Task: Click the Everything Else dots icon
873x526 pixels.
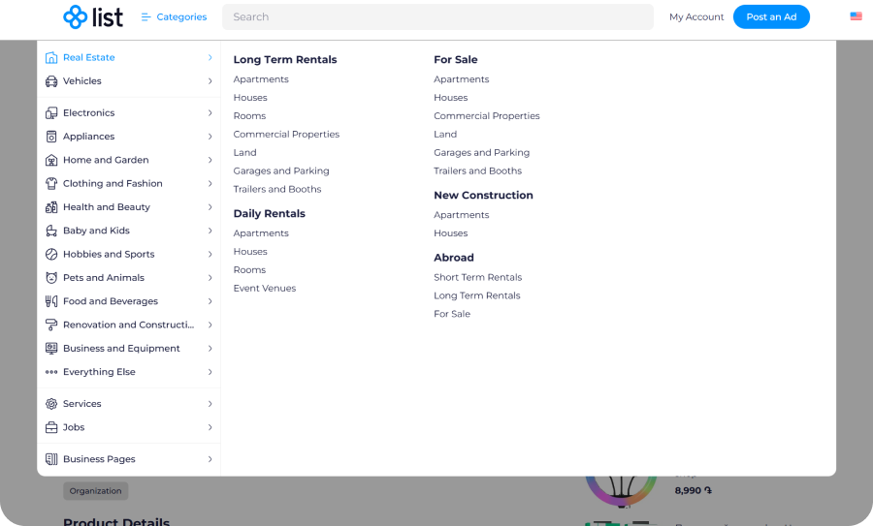Action: [x=51, y=372]
